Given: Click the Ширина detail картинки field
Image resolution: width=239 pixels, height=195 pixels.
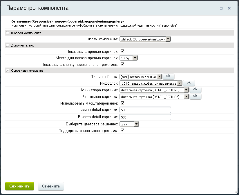Looking at the screenshot, I should 145,110.
